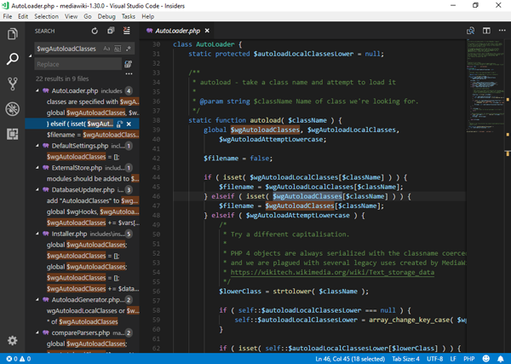This screenshot has width=511, height=364.
Task: Toggle Match Whole Word search option
Action: [x=118, y=49]
